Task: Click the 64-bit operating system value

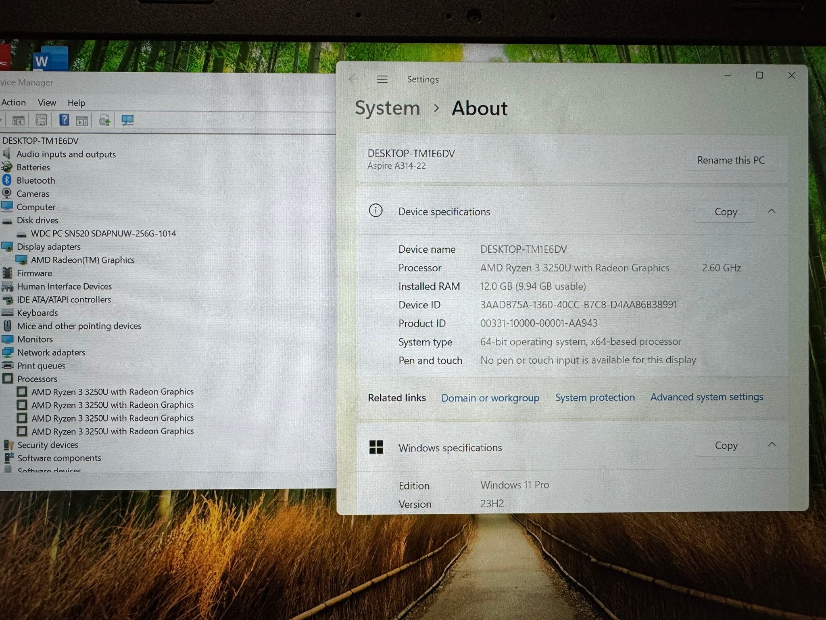Action: tap(580, 342)
